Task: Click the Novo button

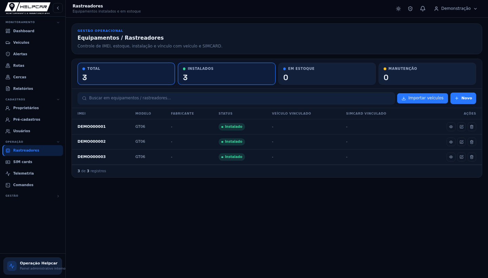Action: click(463, 98)
